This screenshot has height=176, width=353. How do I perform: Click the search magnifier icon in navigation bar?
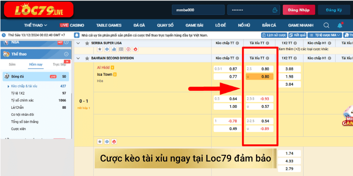point(327,25)
